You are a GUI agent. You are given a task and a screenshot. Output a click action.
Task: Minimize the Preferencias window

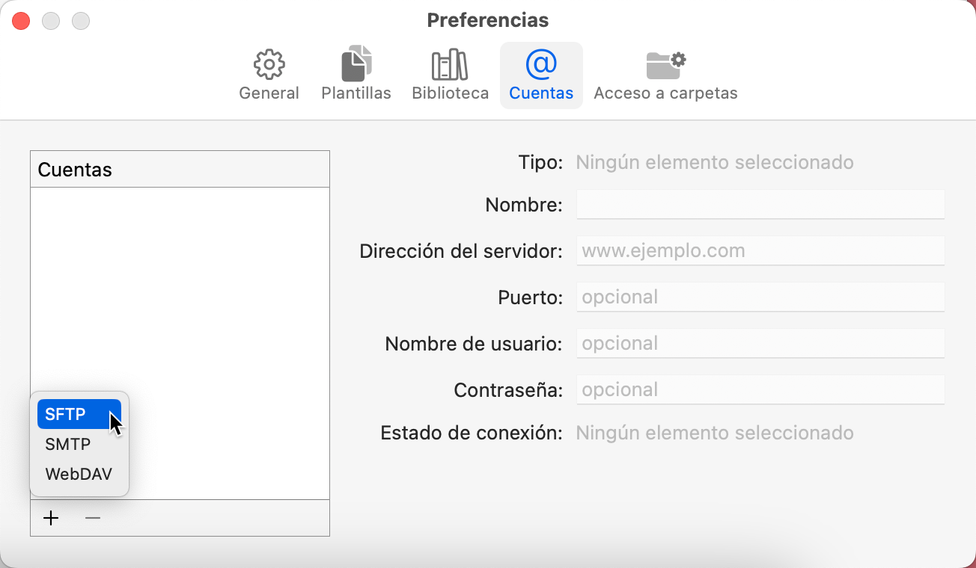coord(51,20)
